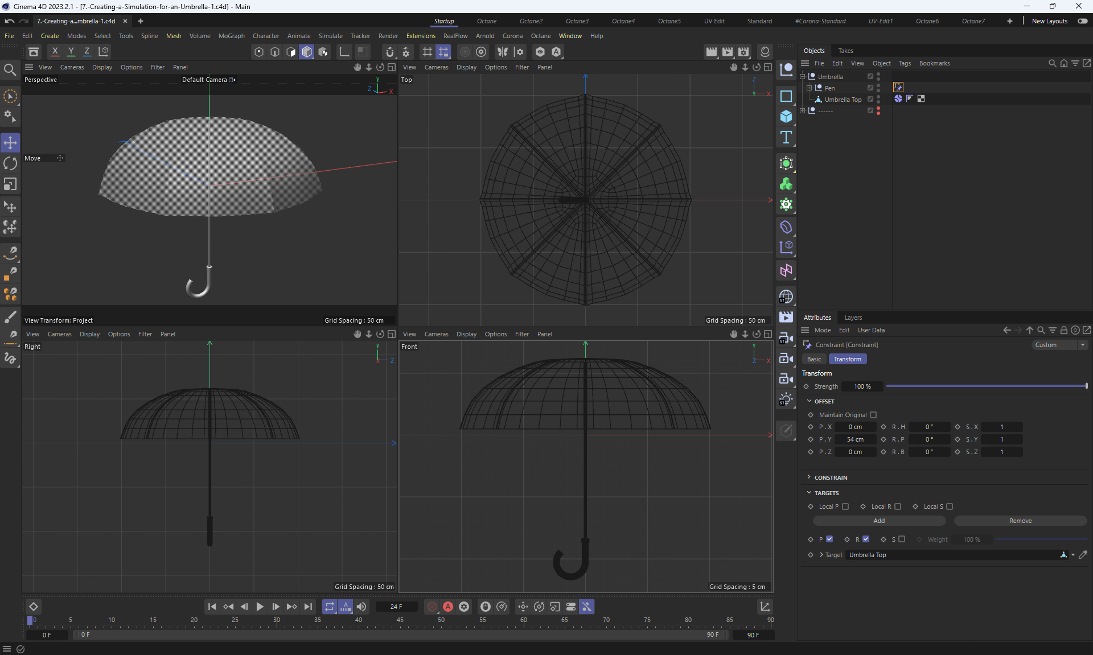
Task: Uncheck the P target checkbox
Action: [x=829, y=539]
